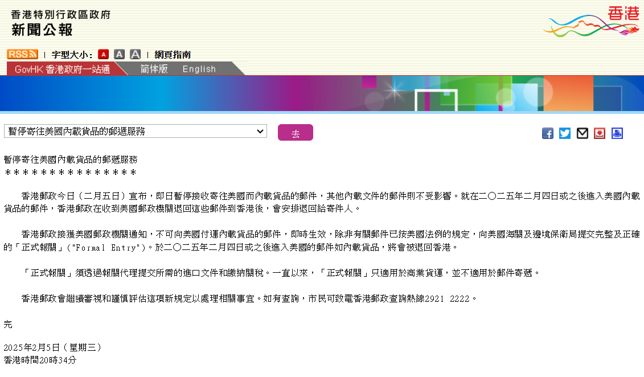644x377 pixels.
Task: Open GovHK 香港政府一站通 tab
Action: pos(63,69)
